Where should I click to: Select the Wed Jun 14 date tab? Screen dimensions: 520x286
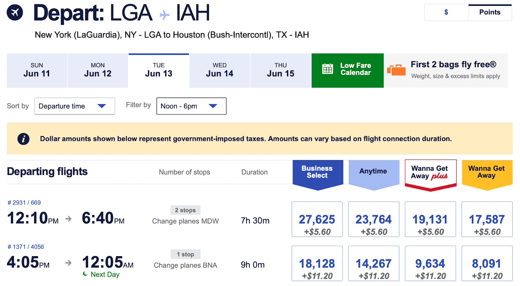pos(220,70)
